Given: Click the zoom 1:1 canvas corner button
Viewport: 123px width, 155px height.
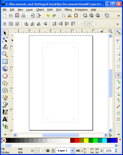Looking at the screenshot, I should click(x=110, y=31).
